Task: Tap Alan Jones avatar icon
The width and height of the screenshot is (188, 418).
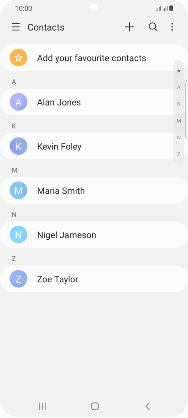Action: click(19, 102)
